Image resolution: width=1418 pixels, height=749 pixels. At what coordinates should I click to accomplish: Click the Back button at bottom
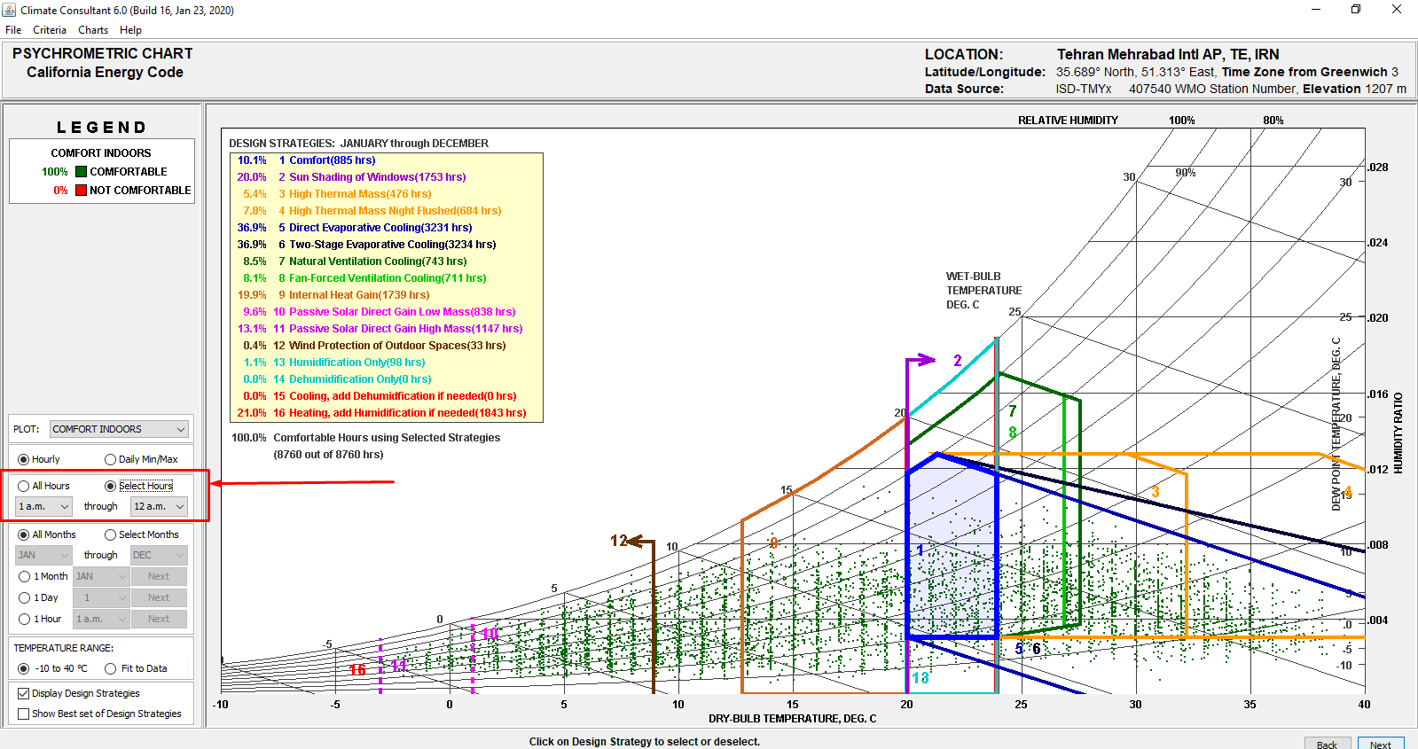[1327, 744]
